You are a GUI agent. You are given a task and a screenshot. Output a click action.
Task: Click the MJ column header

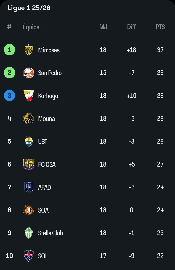tap(103, 27)
